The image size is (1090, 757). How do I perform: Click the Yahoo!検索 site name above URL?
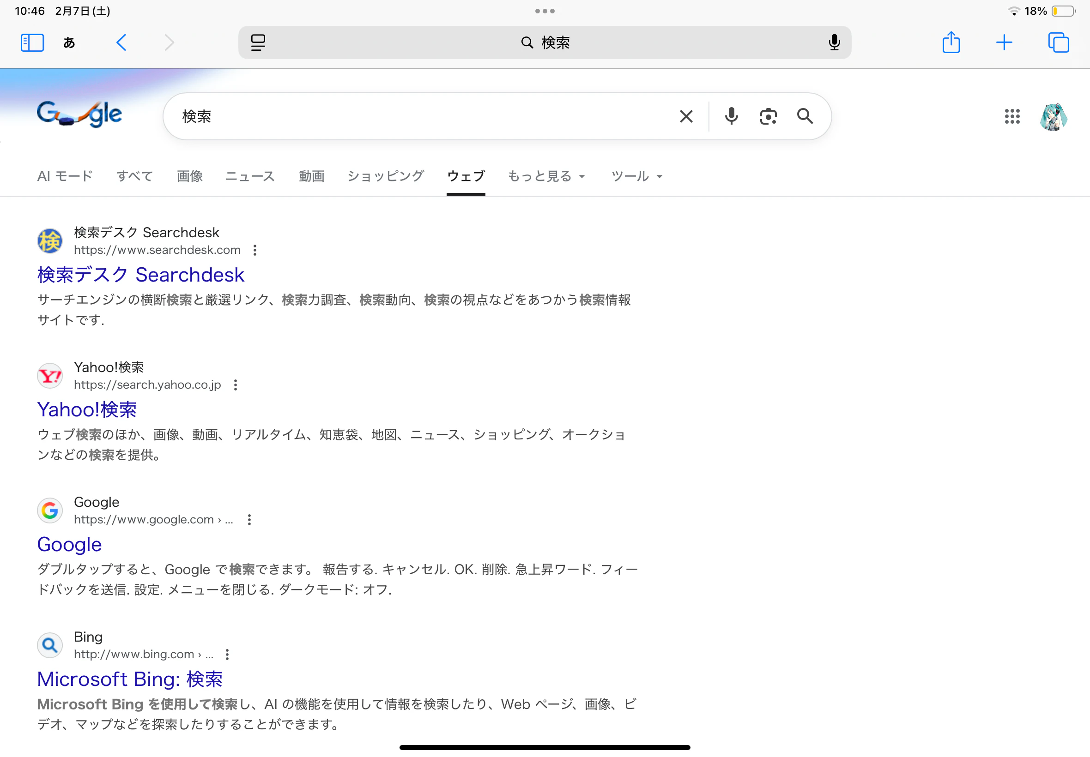coord(109,367)
